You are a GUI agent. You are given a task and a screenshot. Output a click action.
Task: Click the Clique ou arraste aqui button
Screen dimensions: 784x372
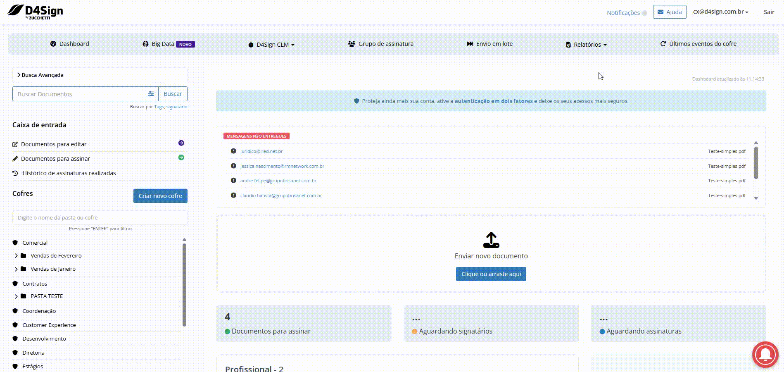(x=491, y=274)
